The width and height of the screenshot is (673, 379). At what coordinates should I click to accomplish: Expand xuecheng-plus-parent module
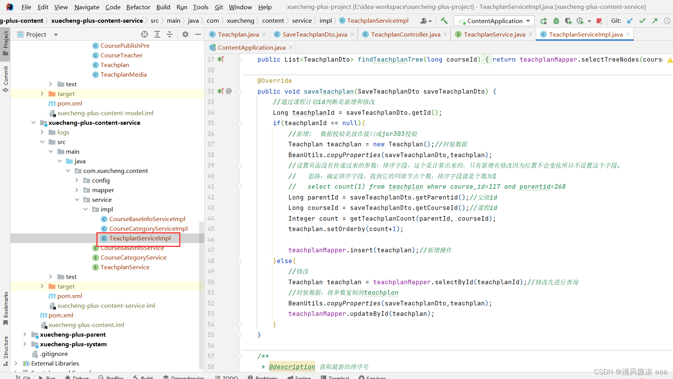(x=25, y=334)
